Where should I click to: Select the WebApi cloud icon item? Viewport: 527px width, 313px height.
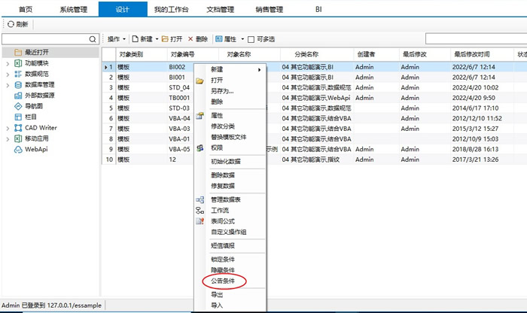(19, 149)
